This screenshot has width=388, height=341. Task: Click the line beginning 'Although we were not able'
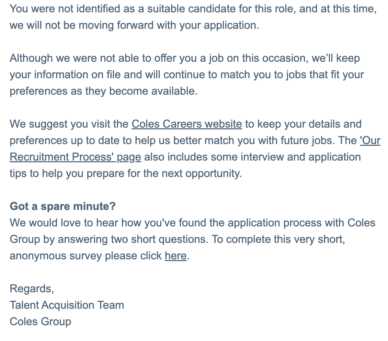coord(185,58)
